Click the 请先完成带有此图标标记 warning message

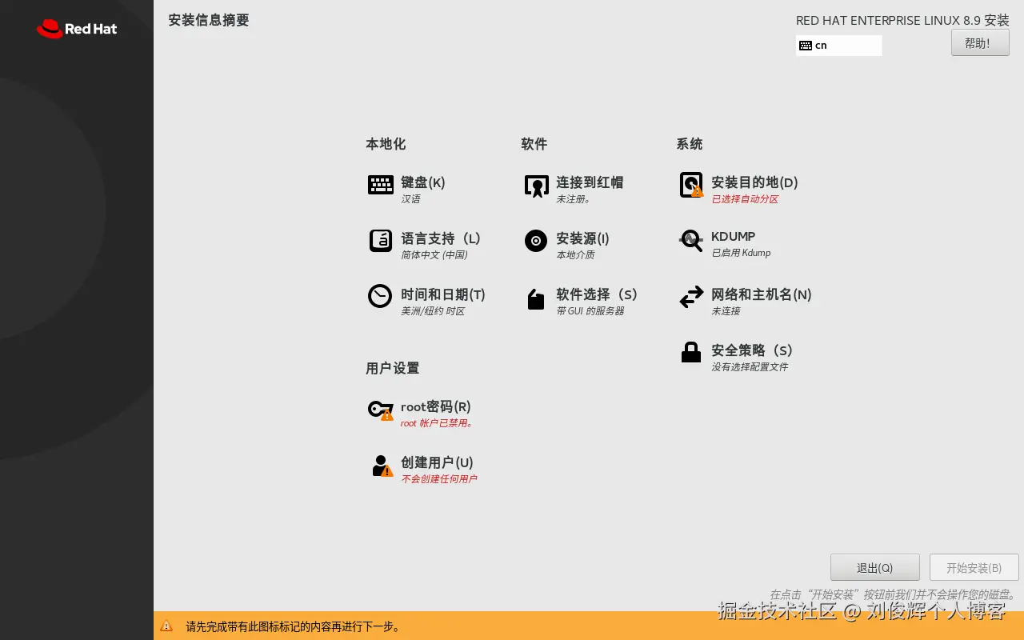(x=293, y=626)
